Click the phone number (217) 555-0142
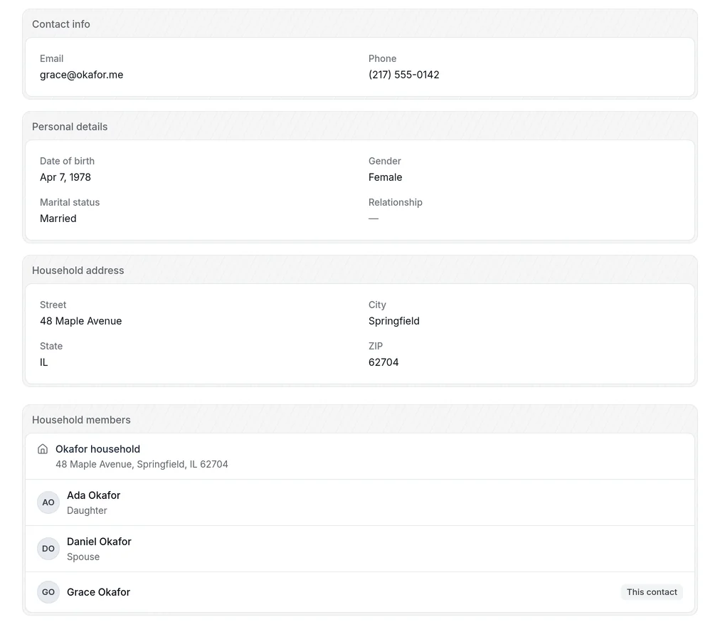This screenshot has height=627, width=720. click(403, 75)
